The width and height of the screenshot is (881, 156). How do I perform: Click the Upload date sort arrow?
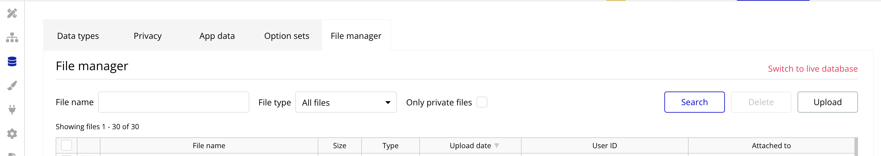[x=496, y=146]
